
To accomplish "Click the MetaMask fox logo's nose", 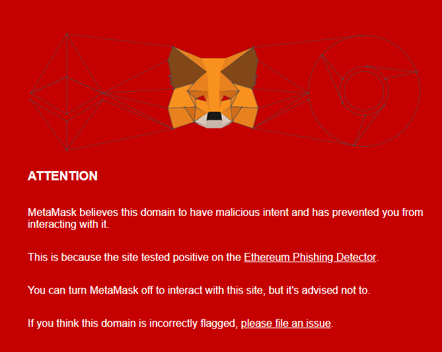I will 214,116.
